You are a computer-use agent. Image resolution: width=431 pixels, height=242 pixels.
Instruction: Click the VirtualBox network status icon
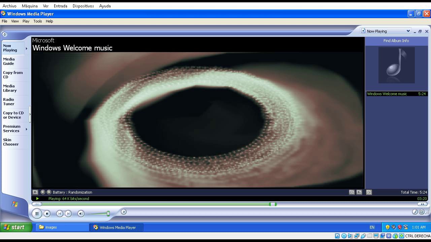[x=357, y=236]
